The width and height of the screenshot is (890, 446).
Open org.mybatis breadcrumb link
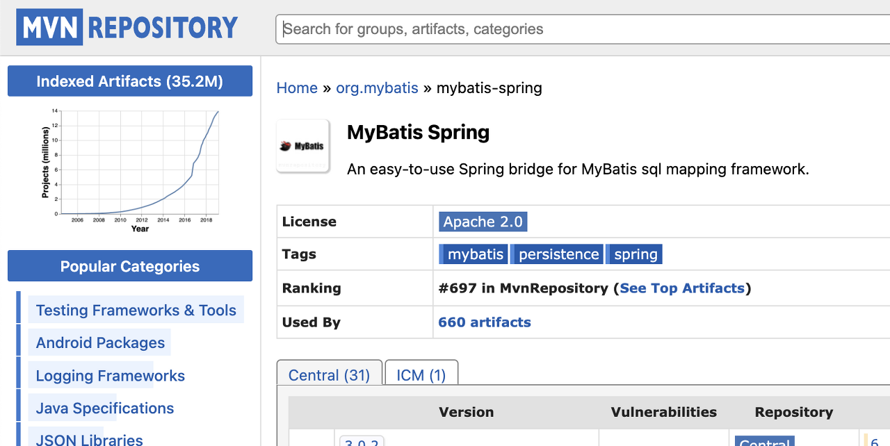pos(377,88)
